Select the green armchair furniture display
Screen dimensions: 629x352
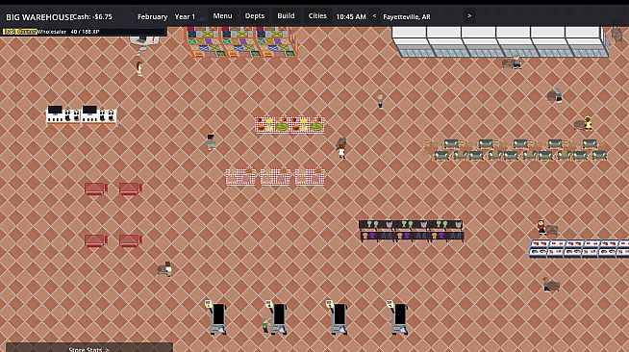516,149
